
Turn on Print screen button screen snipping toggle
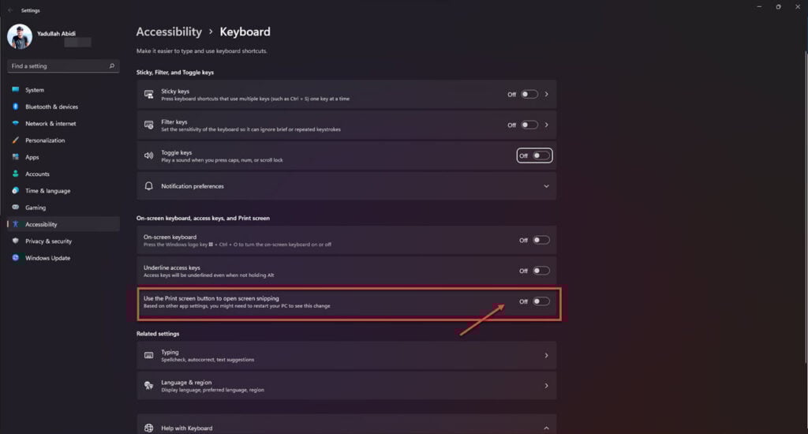coord(541,301)
